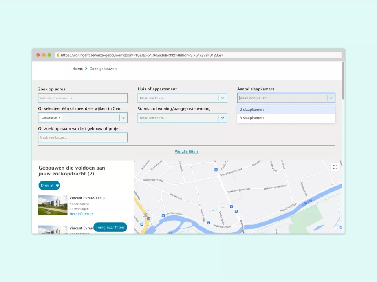This screenshot has height=282, width=377.
Task: Click the green maximize window button
Action: point(49,55)
